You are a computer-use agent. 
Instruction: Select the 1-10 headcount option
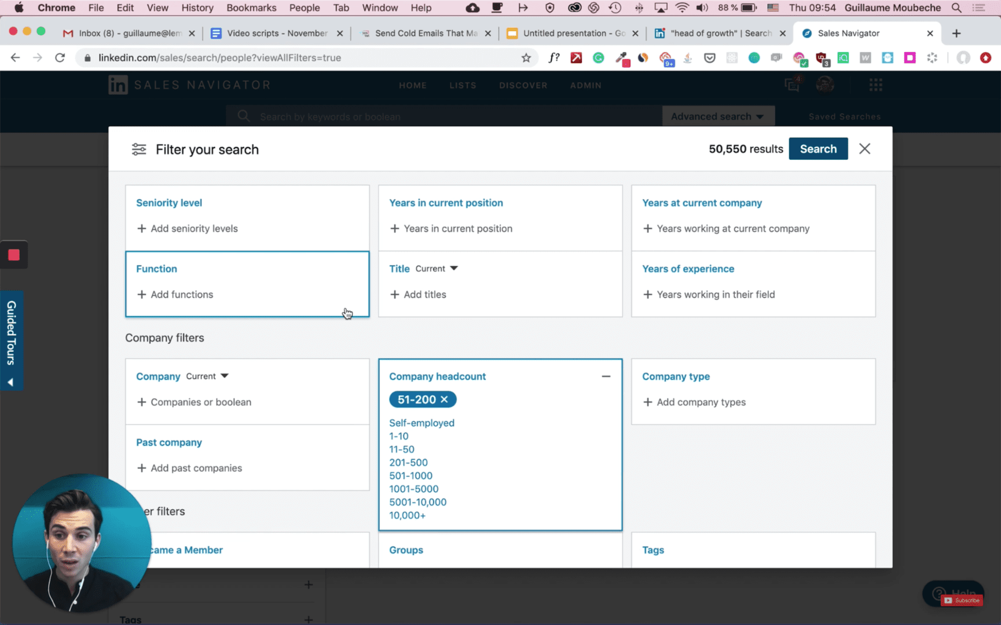coord(399,436)
